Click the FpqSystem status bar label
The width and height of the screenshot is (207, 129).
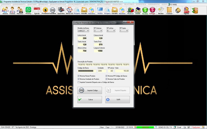point(196,127)
